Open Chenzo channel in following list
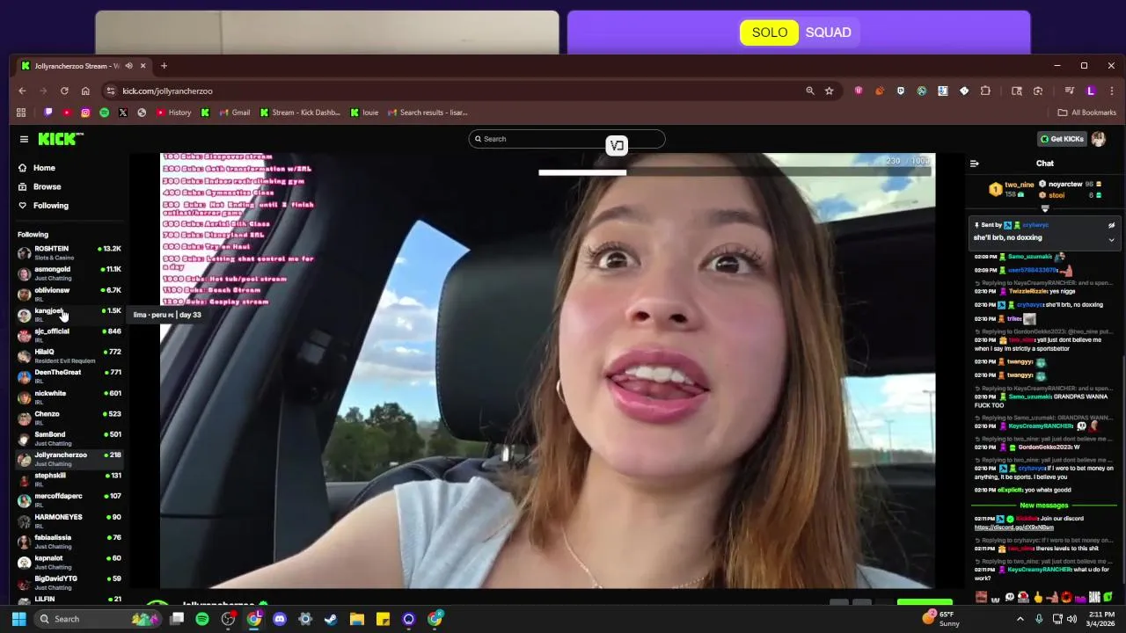The width and height of the screenshot is (1126, 633). point(69,418)
